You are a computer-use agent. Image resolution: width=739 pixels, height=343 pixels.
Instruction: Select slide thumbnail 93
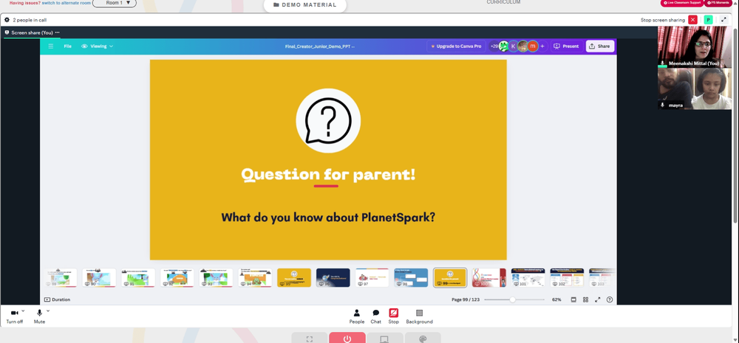coord(216,277)
